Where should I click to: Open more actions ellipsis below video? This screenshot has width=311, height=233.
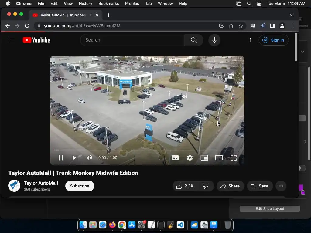pos(281,186)
